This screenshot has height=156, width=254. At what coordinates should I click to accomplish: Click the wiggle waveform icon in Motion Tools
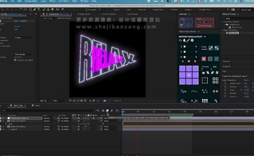[183, 91]
